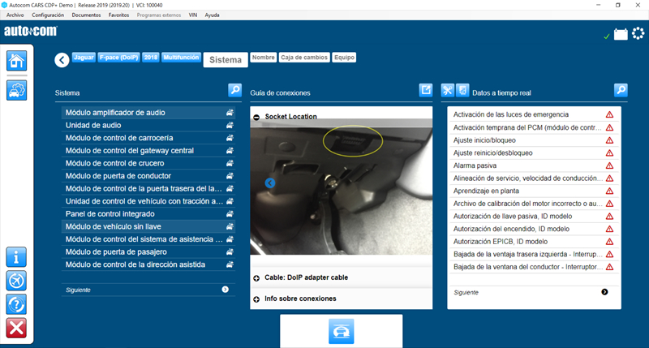This screenshot has height=348, width=649.
Task: Select Autorización del encendido, ID modelo
Action: point(534,229)
